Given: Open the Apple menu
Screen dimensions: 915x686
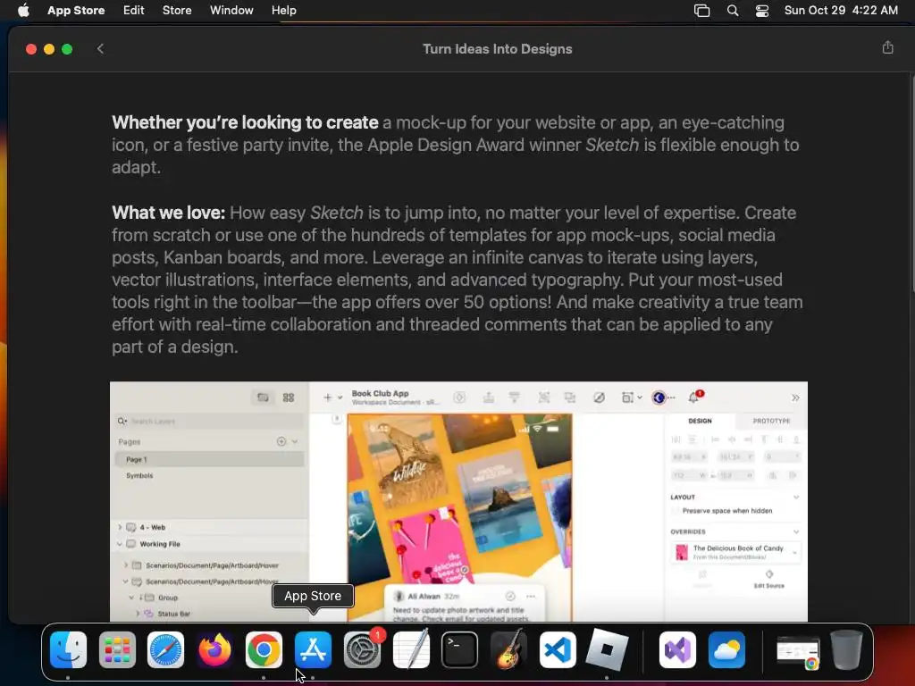Looking at the screenshot, I should pyautogui.click(x=23, y=11).
